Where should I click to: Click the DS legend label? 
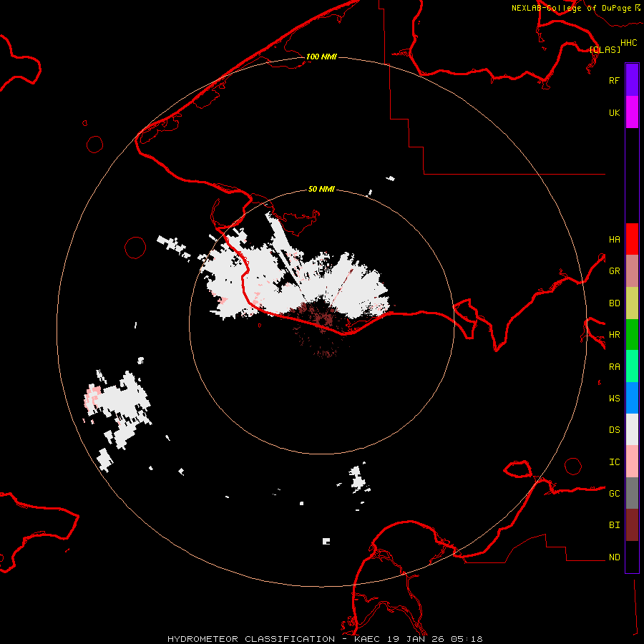tap(614, 430)
